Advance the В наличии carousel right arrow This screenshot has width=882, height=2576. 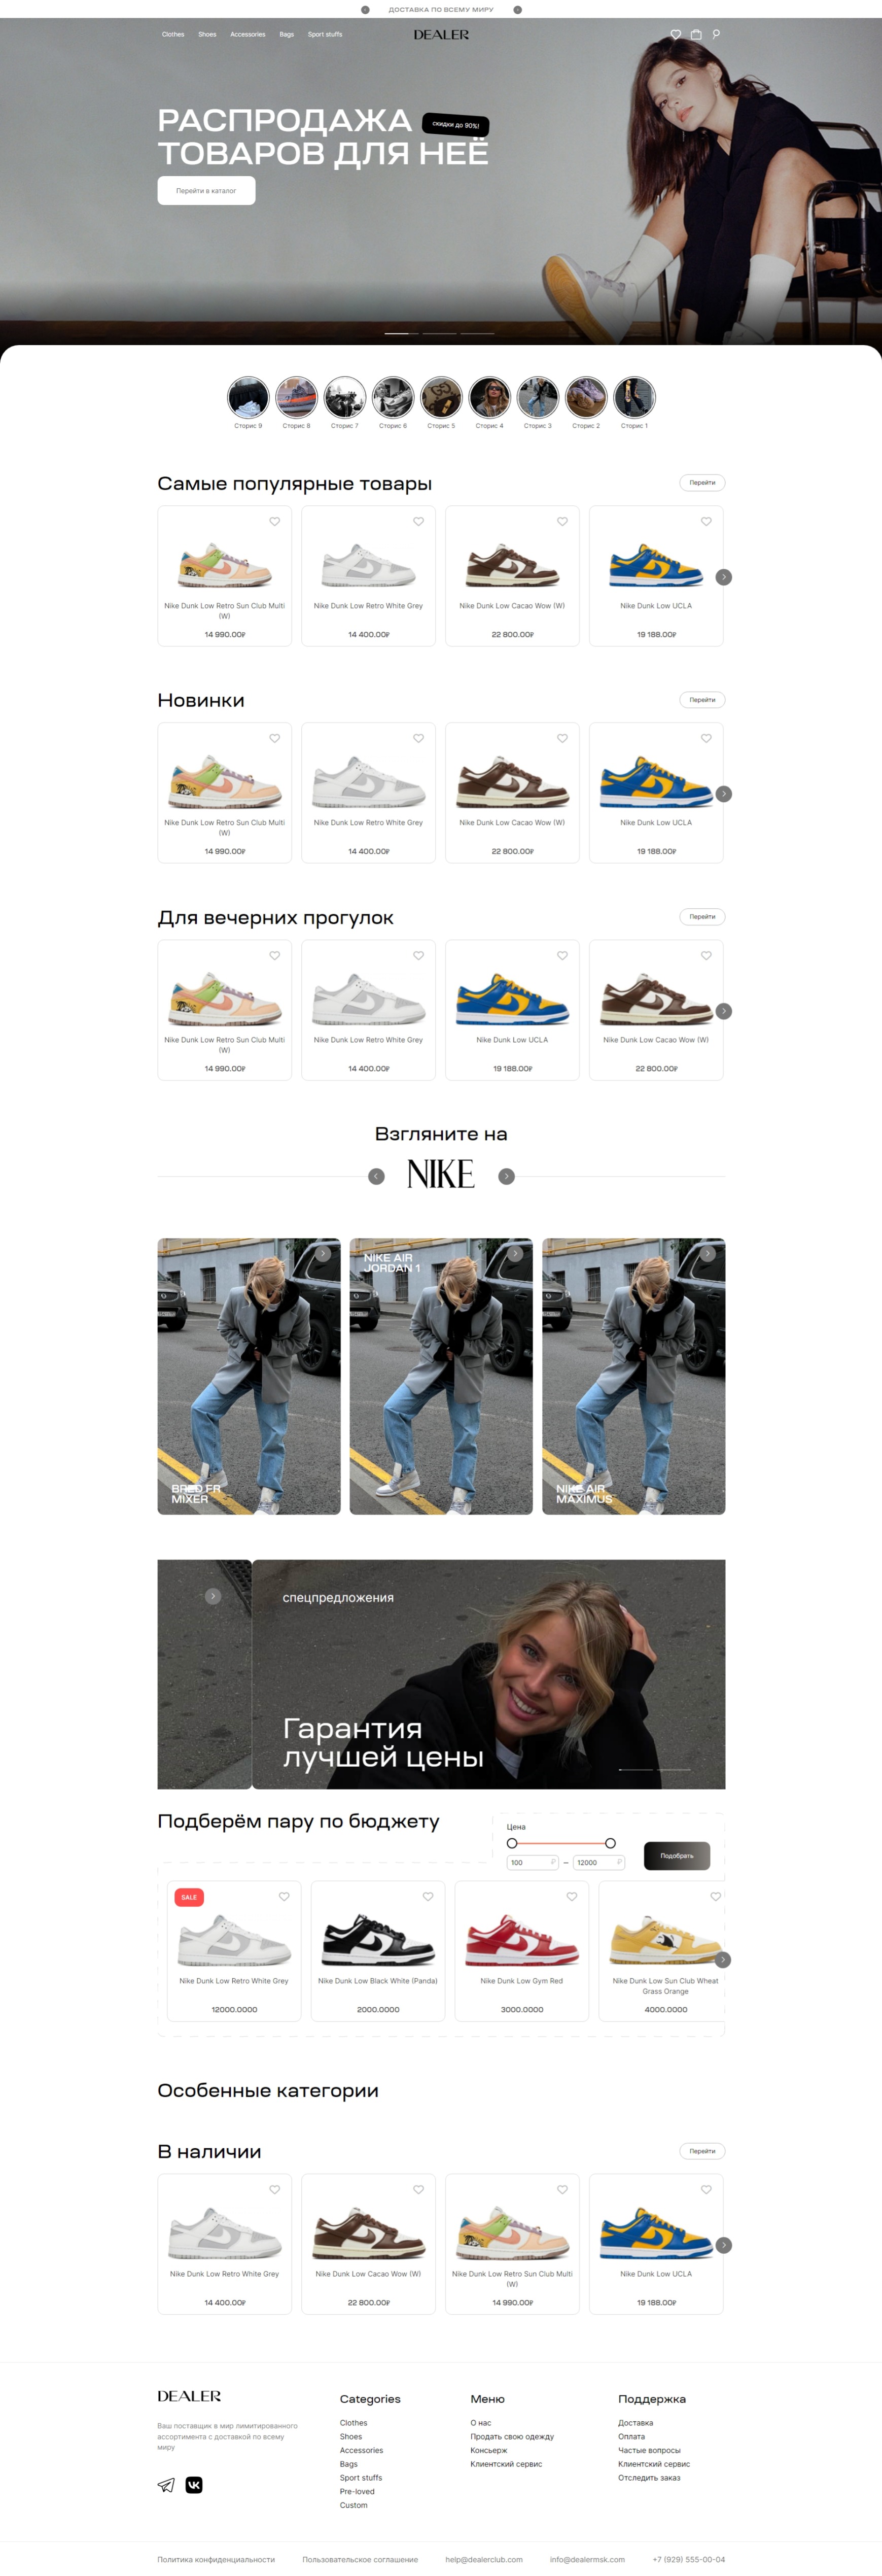coord(724,2245)
